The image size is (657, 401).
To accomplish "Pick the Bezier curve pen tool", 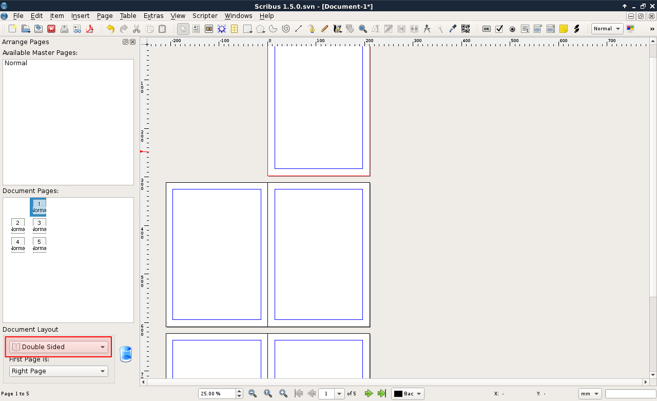I will 312,29.
